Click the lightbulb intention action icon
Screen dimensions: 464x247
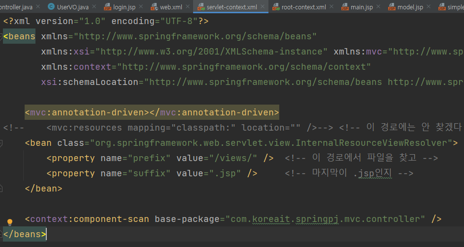pyautogui.click(x=10, y=222)
